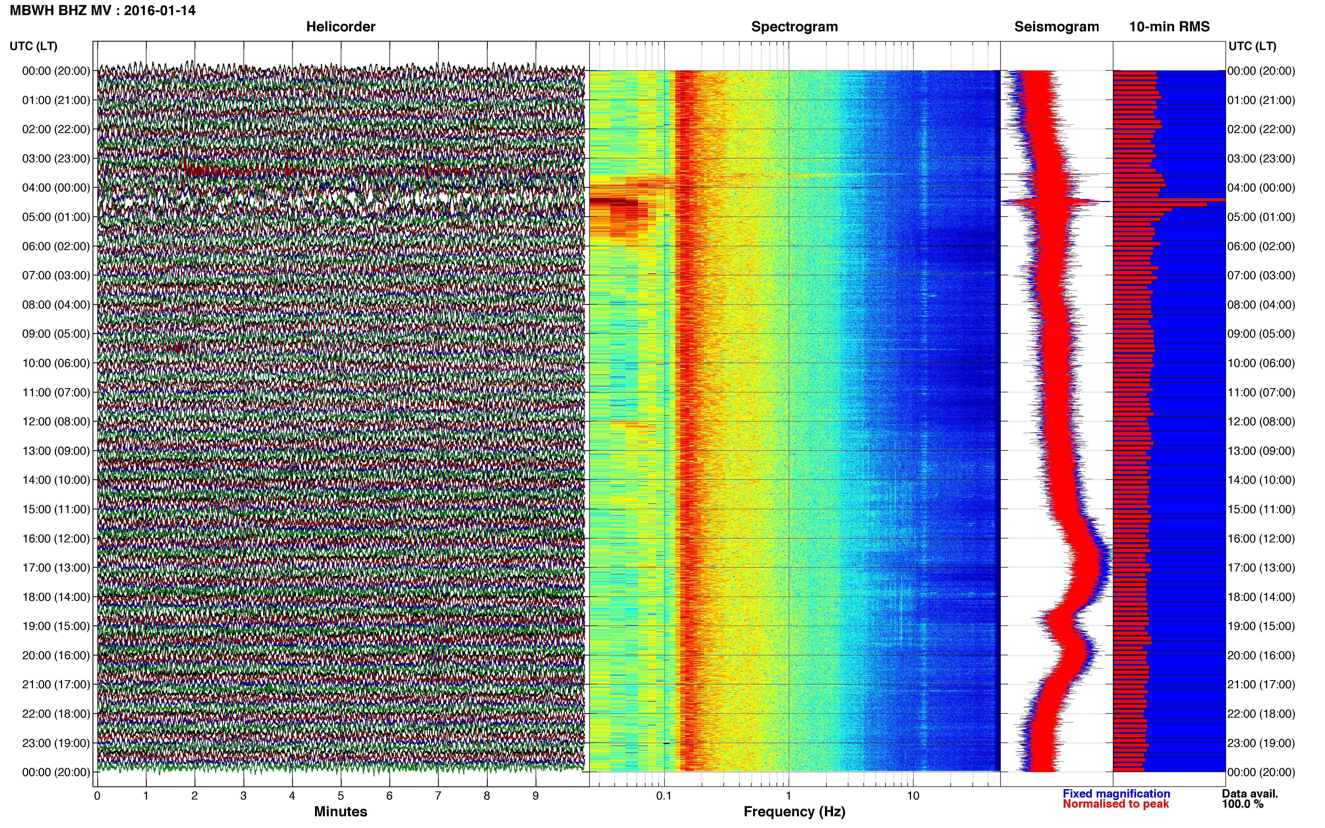Click RMS-side time label '13:00 (09:00)'
The height and width of the screenshot is (828, 1325).
tap(1262, 451)
